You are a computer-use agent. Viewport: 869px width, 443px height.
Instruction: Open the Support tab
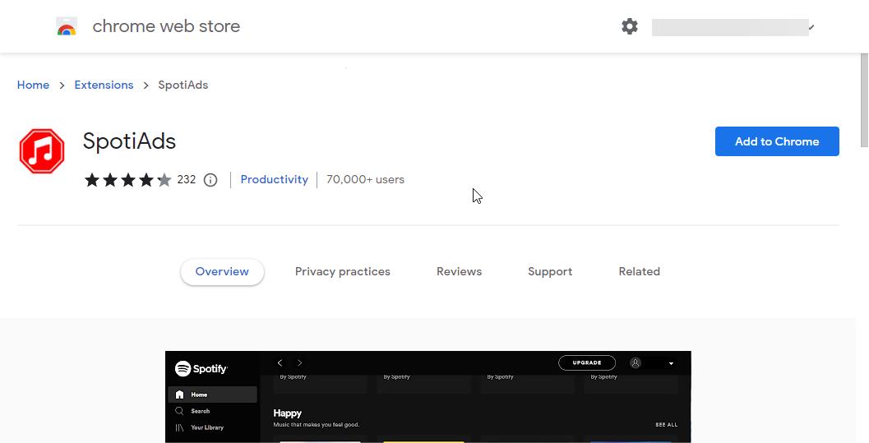click(x=550, y=272)
